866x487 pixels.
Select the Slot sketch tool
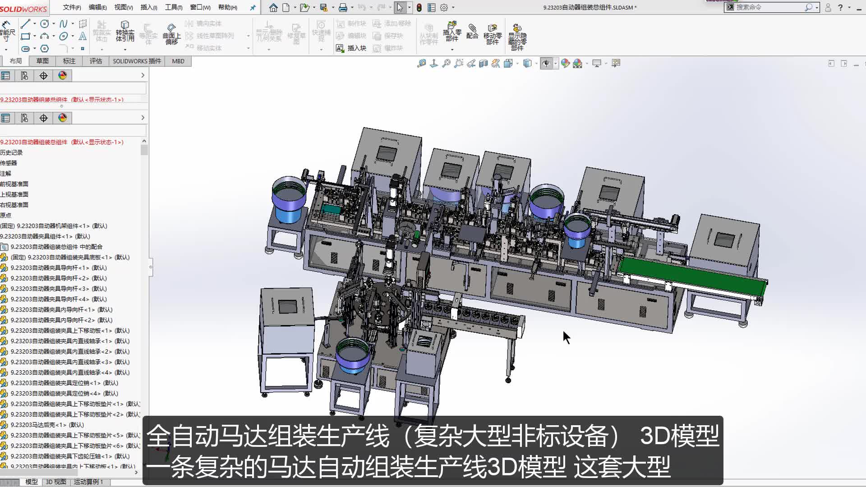coord(25,48)
